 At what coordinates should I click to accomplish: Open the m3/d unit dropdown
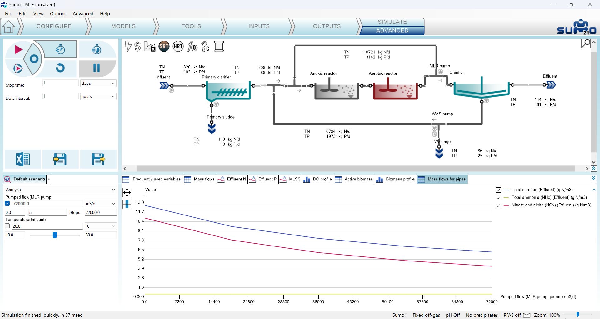point(100,204)
